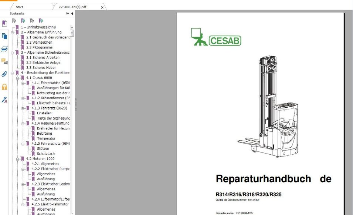353x215 pixels.
Task: Select Ausführung under 4.2.2 Elektrischer Pumpe
Action: point(46,179)
